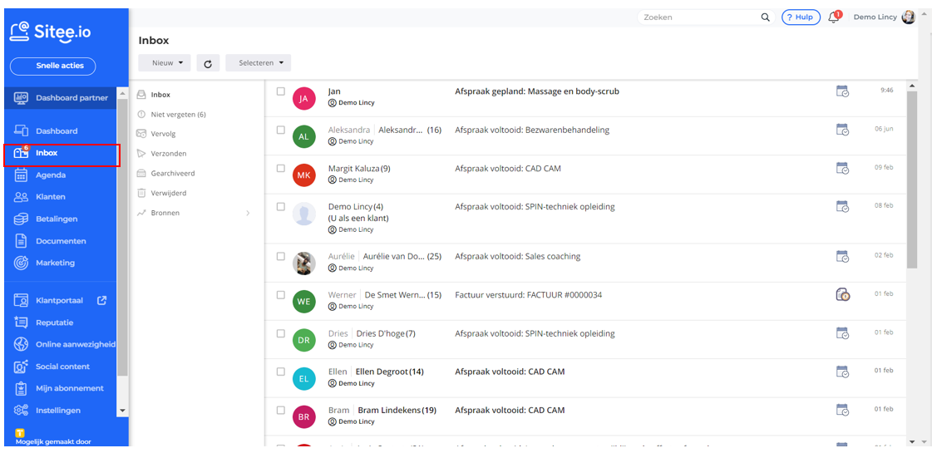
Task: Click the message list vertical scrollbar
Action: point(912,179)
